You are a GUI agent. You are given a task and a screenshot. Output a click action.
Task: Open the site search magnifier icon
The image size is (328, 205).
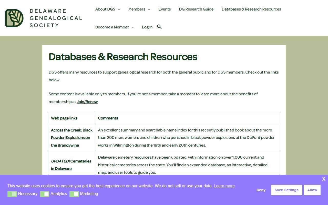tap(159, 27)
